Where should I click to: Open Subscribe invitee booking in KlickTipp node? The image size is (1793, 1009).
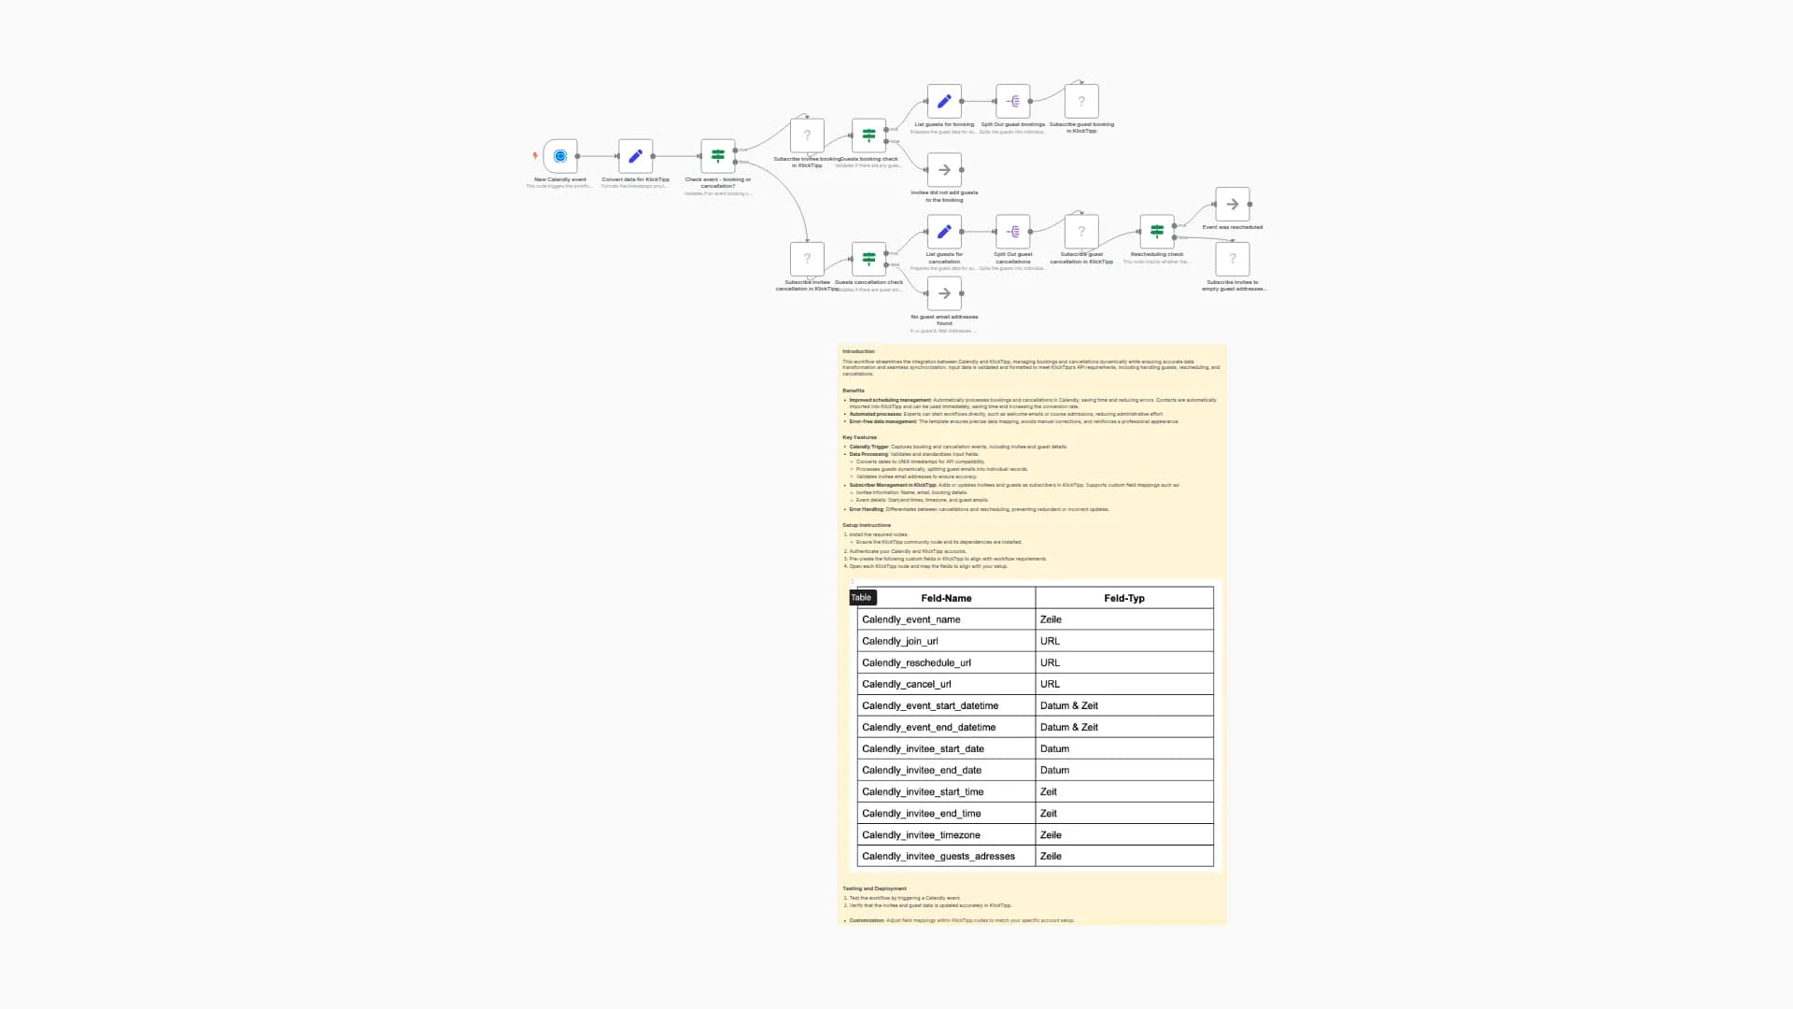tap(807, 135)
